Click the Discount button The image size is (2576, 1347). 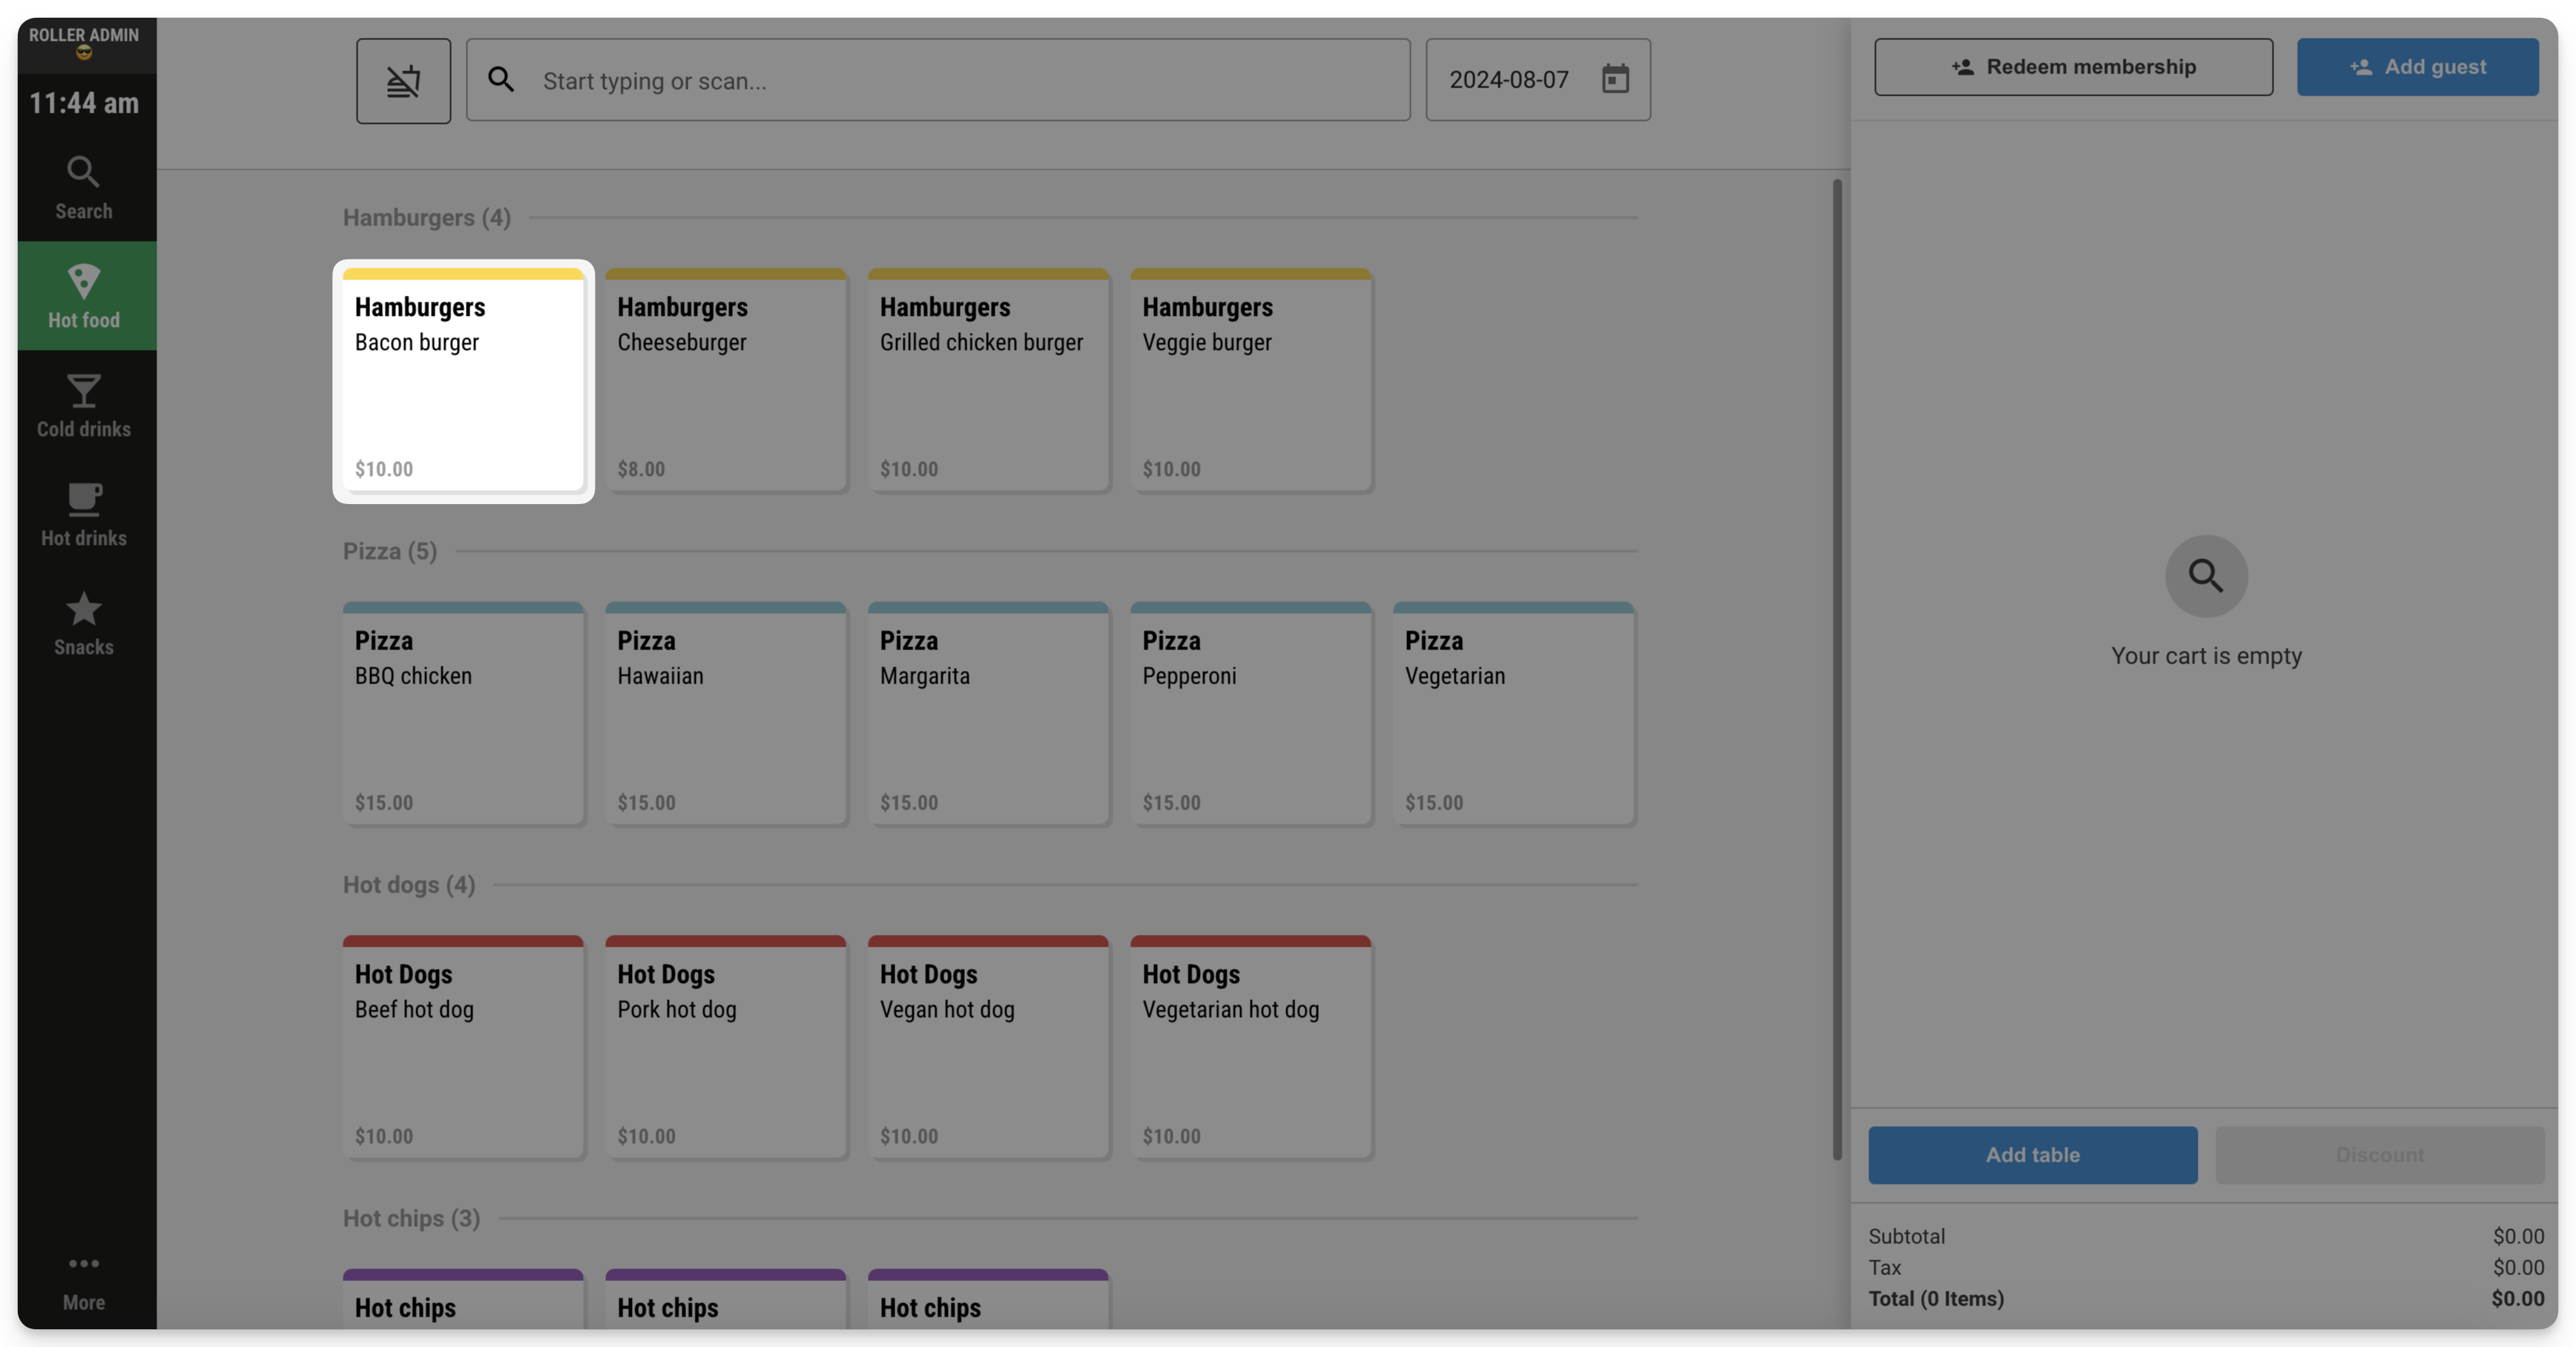pos(2379,1155)
